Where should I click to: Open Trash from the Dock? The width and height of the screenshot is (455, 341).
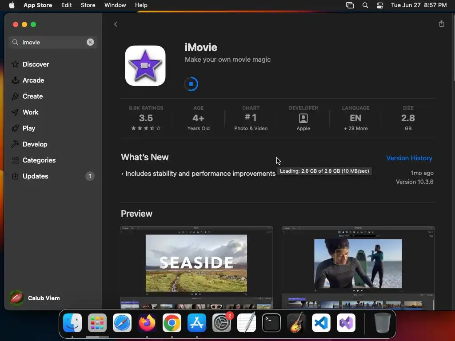pos(382,323)
